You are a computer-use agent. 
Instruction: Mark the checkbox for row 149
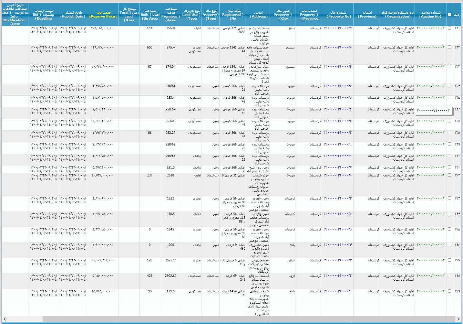coord(449,291)
